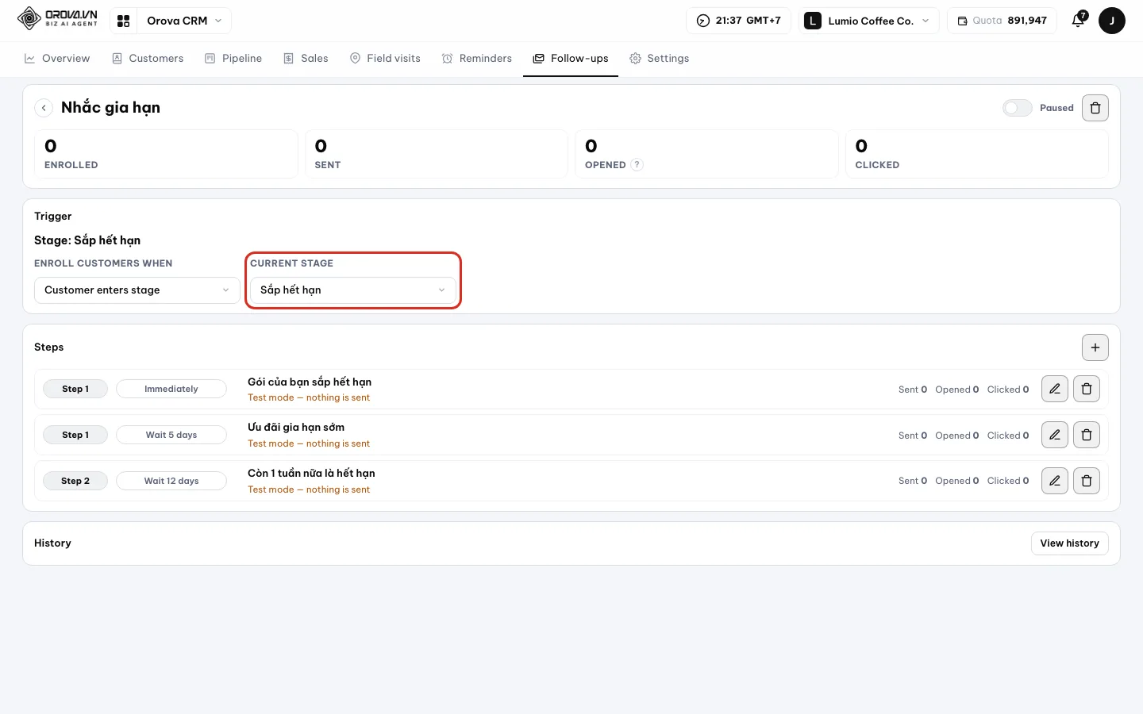Switch to the Overview tab

click(57, 59)
